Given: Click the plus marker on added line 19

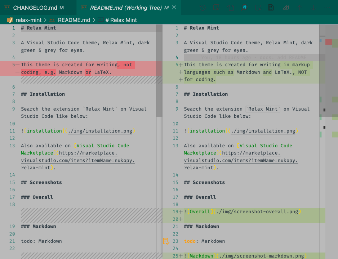Looking at the screenshot, I should tap(181, 212).
